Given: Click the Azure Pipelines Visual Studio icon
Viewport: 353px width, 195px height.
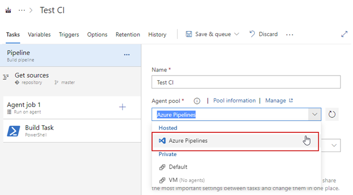Looking at the screenshot, I should (162, 141).
